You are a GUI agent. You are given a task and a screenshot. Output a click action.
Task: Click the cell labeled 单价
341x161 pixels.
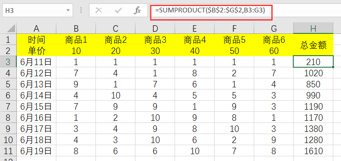[36, 51]
